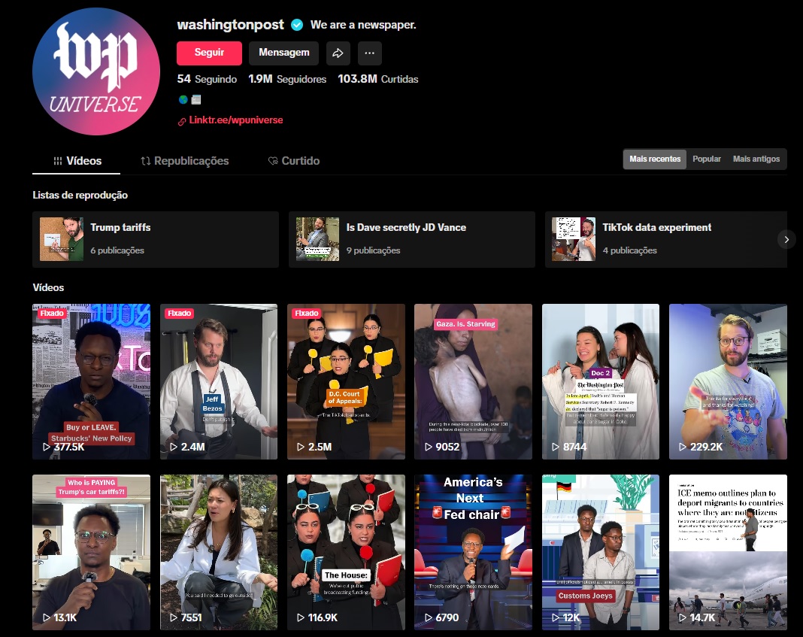Switch to the Vídeos tab
Viewport: 803px width, 637px height.
(76, 161)
